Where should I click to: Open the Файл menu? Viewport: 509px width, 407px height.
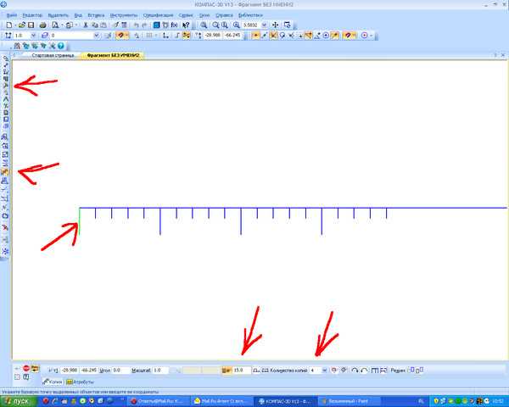(12, 15)
